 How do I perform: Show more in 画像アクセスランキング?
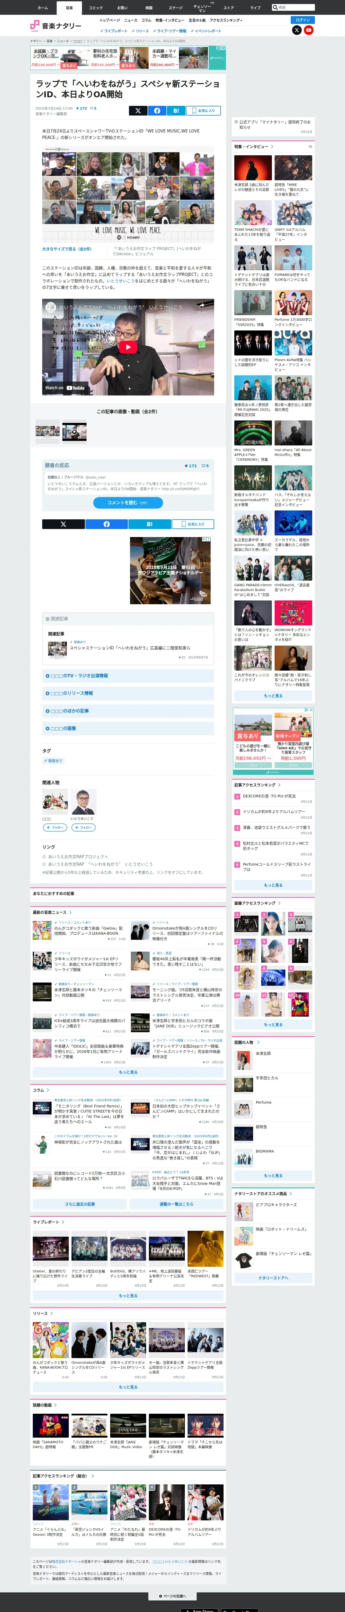click(x=273, y=1025)
